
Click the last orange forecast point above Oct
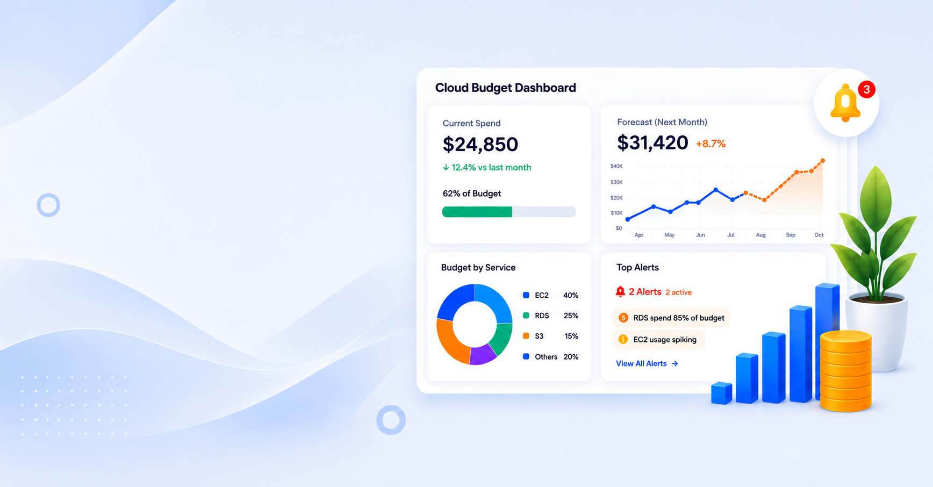tap(822, 161)
